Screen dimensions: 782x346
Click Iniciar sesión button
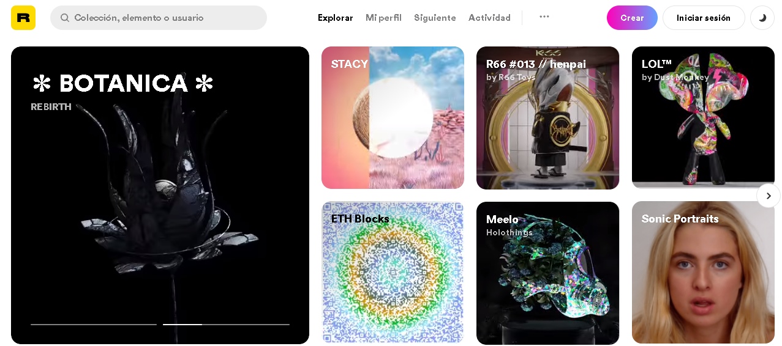[704, 18]
